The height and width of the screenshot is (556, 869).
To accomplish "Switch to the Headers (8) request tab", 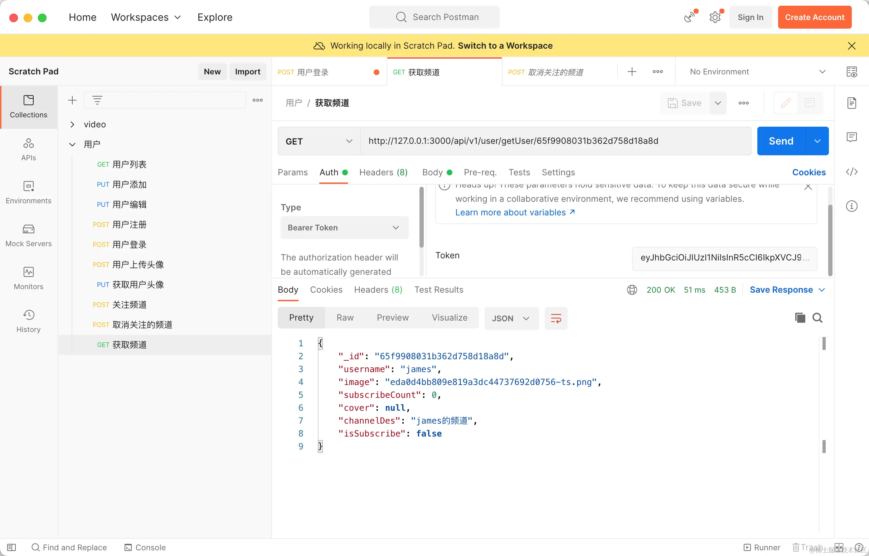I will [x=383, y=172].
